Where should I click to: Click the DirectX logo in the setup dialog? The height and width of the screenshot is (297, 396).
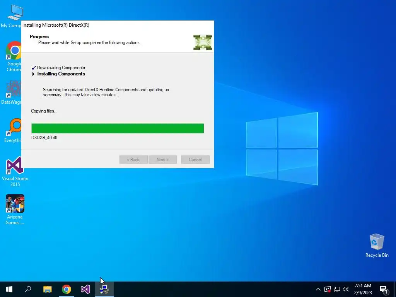203,43
